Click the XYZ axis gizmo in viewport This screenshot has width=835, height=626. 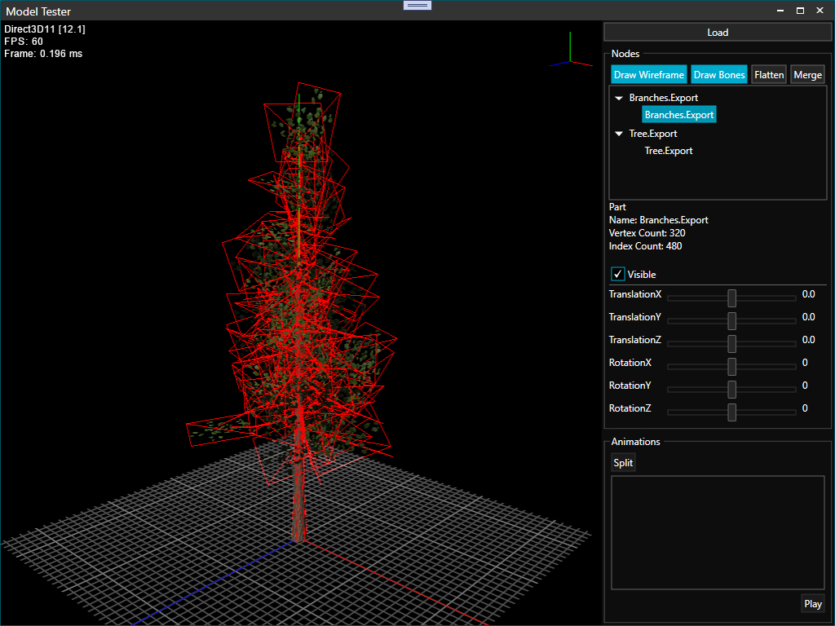coord(569,57)
